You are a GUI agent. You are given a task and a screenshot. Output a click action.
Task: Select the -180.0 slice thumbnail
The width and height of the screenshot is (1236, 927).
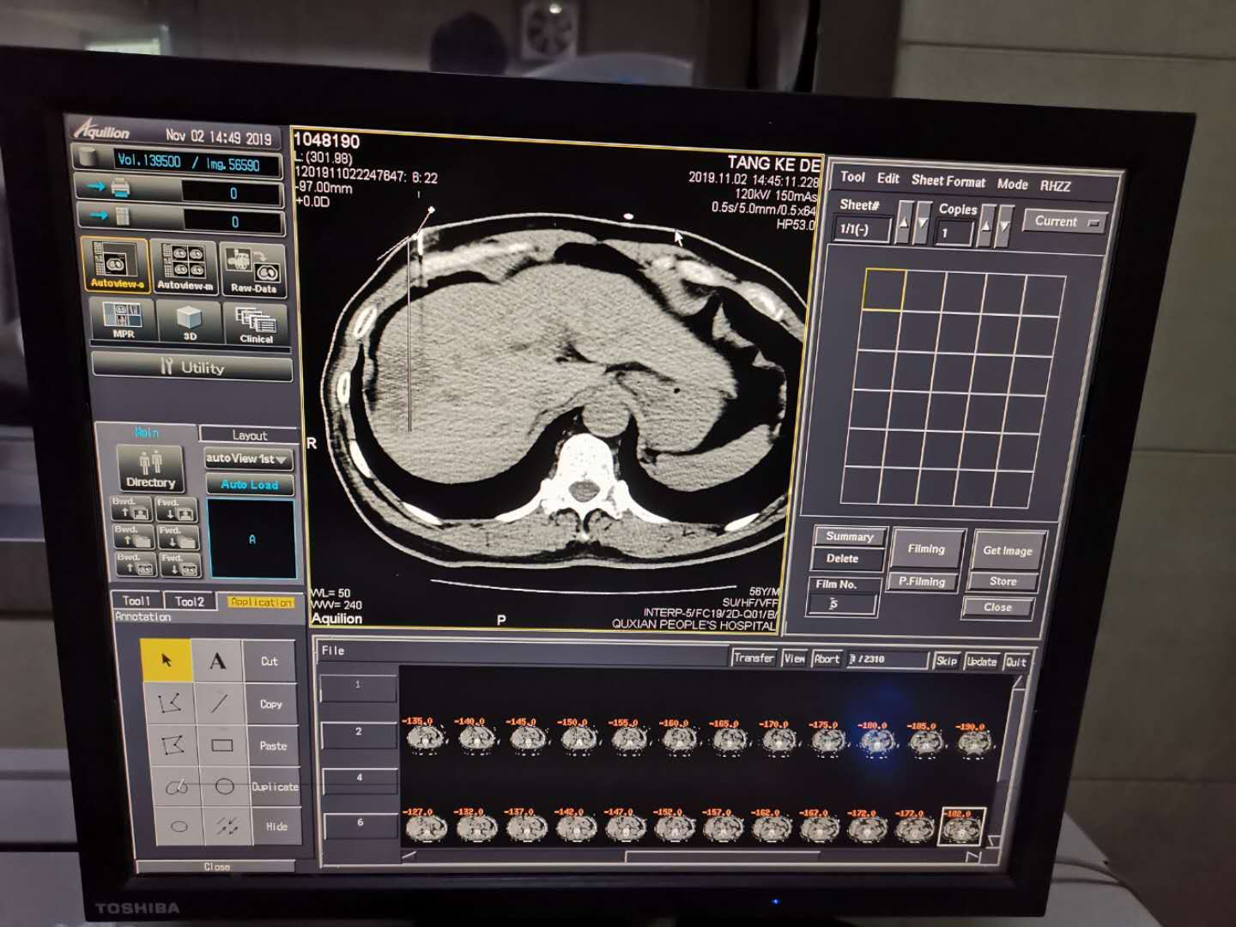[x=873, y=739]
